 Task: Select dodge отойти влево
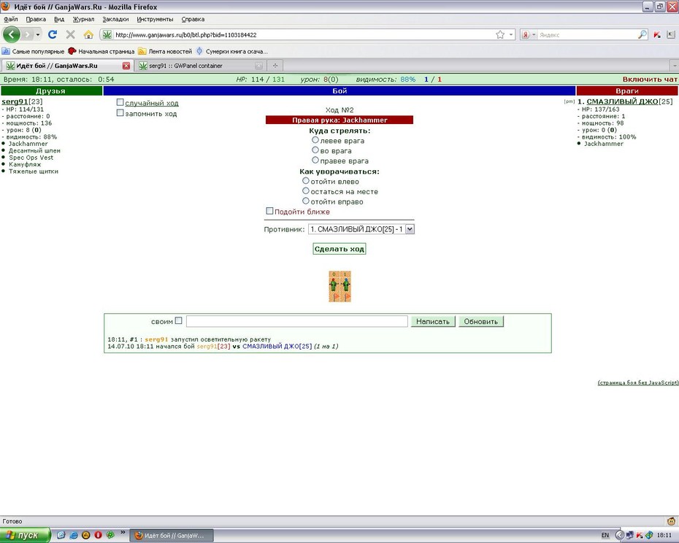point(306,180)
